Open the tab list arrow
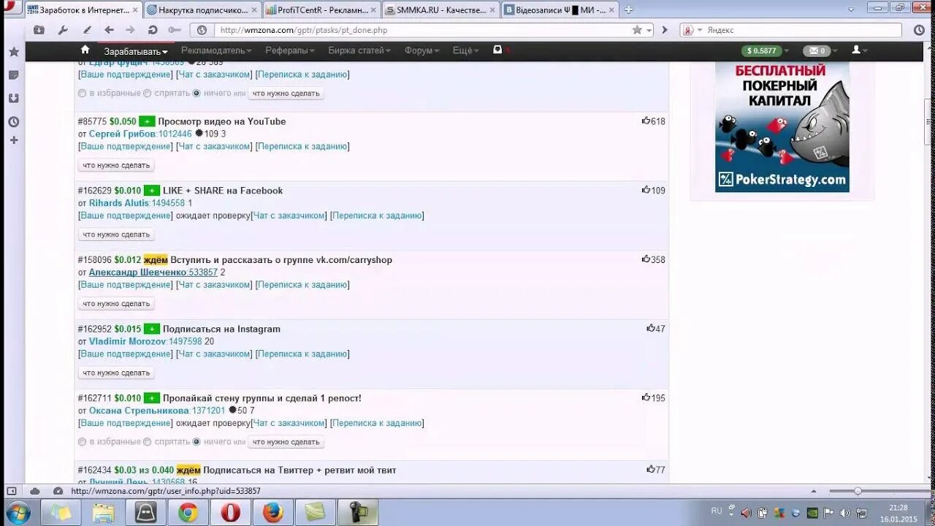The height and width of the screenshot is (526, 935). pos(851,9)
